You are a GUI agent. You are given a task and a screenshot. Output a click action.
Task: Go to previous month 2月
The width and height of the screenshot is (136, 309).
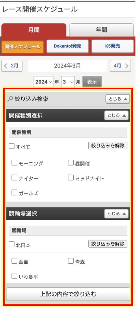pyautogui.click(x=12, y=66)
